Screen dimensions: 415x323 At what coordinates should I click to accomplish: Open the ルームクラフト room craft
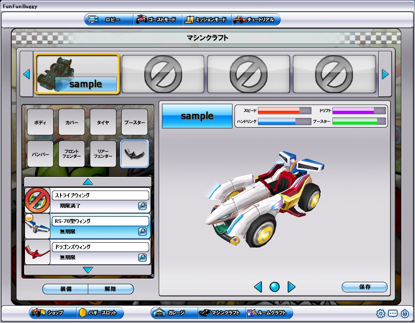[269, 313]
